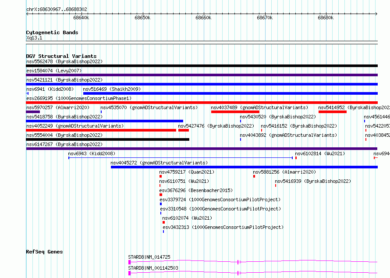Click the Cytogenetic Bands track title
The width and height of the screenshot is (390, 278).
click(52, 32)
